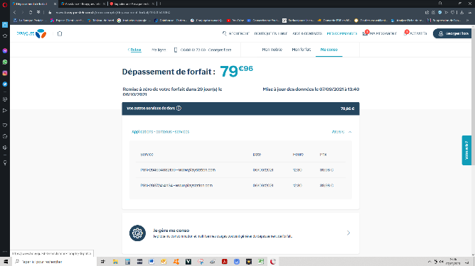Open the Activités notifications
The height and width of the screenshot is (266, 475).
(x=415, y=33)
